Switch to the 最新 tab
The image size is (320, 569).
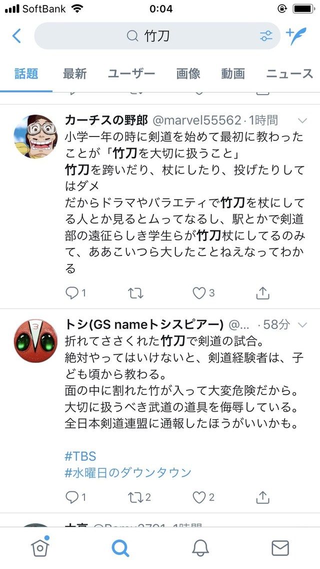[74, 73]
